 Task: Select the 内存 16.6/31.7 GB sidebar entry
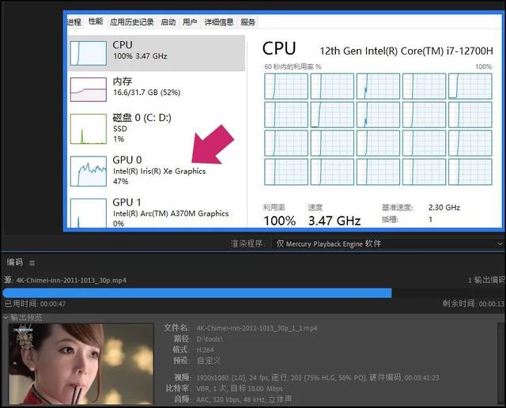[x=157, y=89]
